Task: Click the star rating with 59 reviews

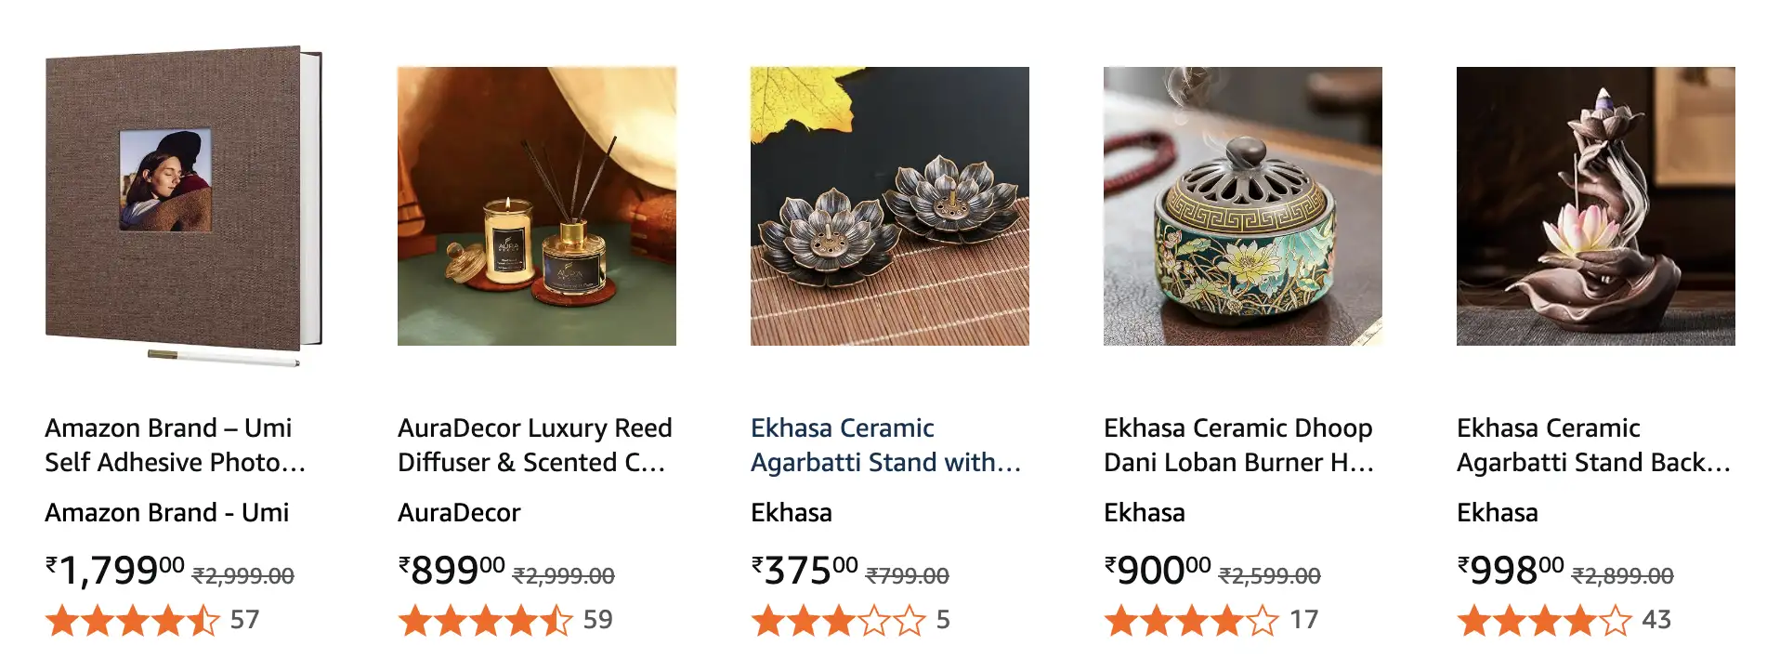Action: [486, 620]
